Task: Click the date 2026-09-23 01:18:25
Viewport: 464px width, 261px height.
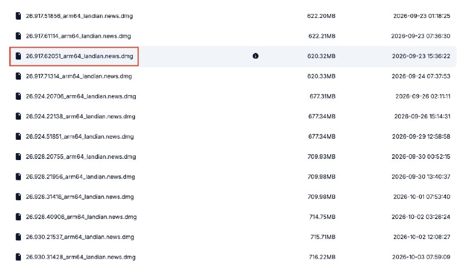Action: point(422,16)
